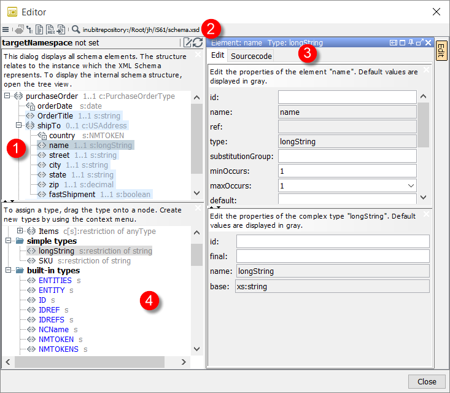Dismiss the assign type help text
The height and width of the screenshot is (393, 450).
pyautogui.click(x=198, y=208)
